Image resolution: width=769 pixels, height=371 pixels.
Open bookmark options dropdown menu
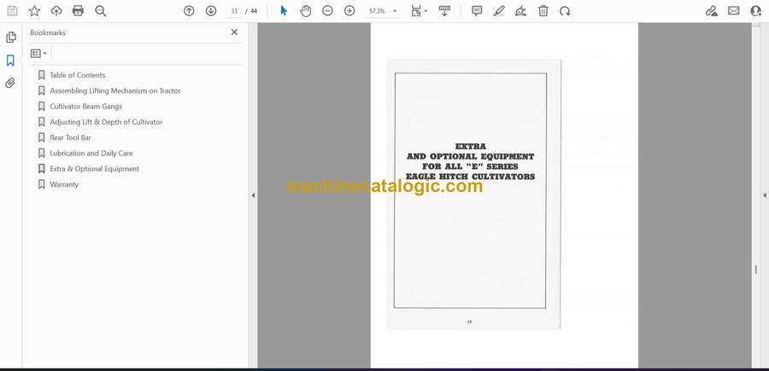(38, 54)
